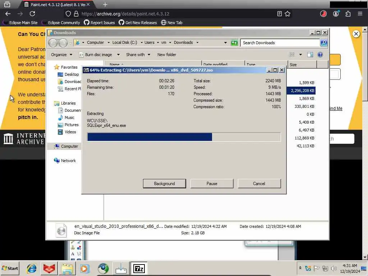Open Report Issues bookmark
The height and width of the screenshot is (276, 368).
tap(100, 23)
